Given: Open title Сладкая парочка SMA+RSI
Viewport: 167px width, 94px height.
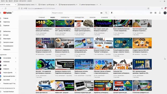Looking at the screenshot, I should 141,51.
